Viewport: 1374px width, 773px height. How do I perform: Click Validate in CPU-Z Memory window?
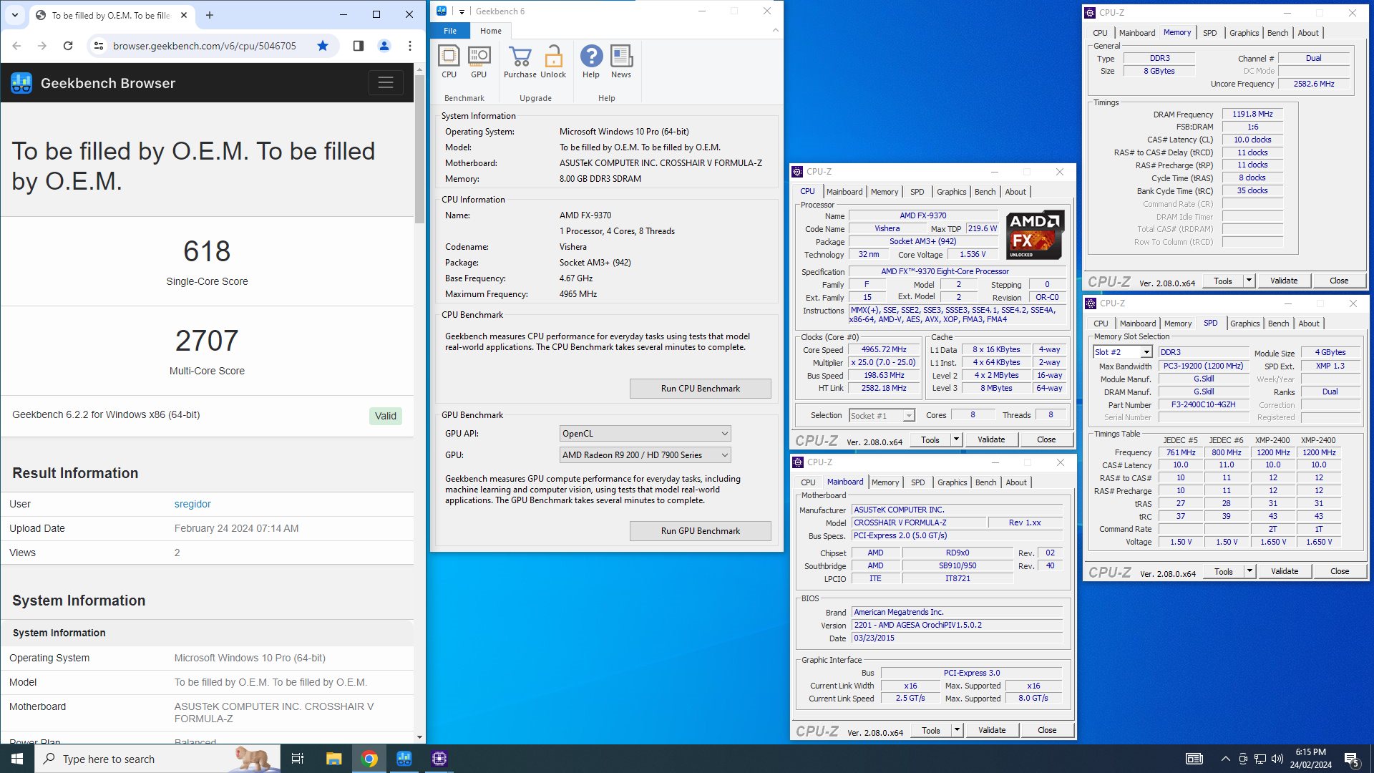(1284, 281)
